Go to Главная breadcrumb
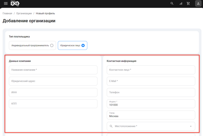The height and width of the screenshot is (136, 203). pyautogui.click(x=7, y=13)
